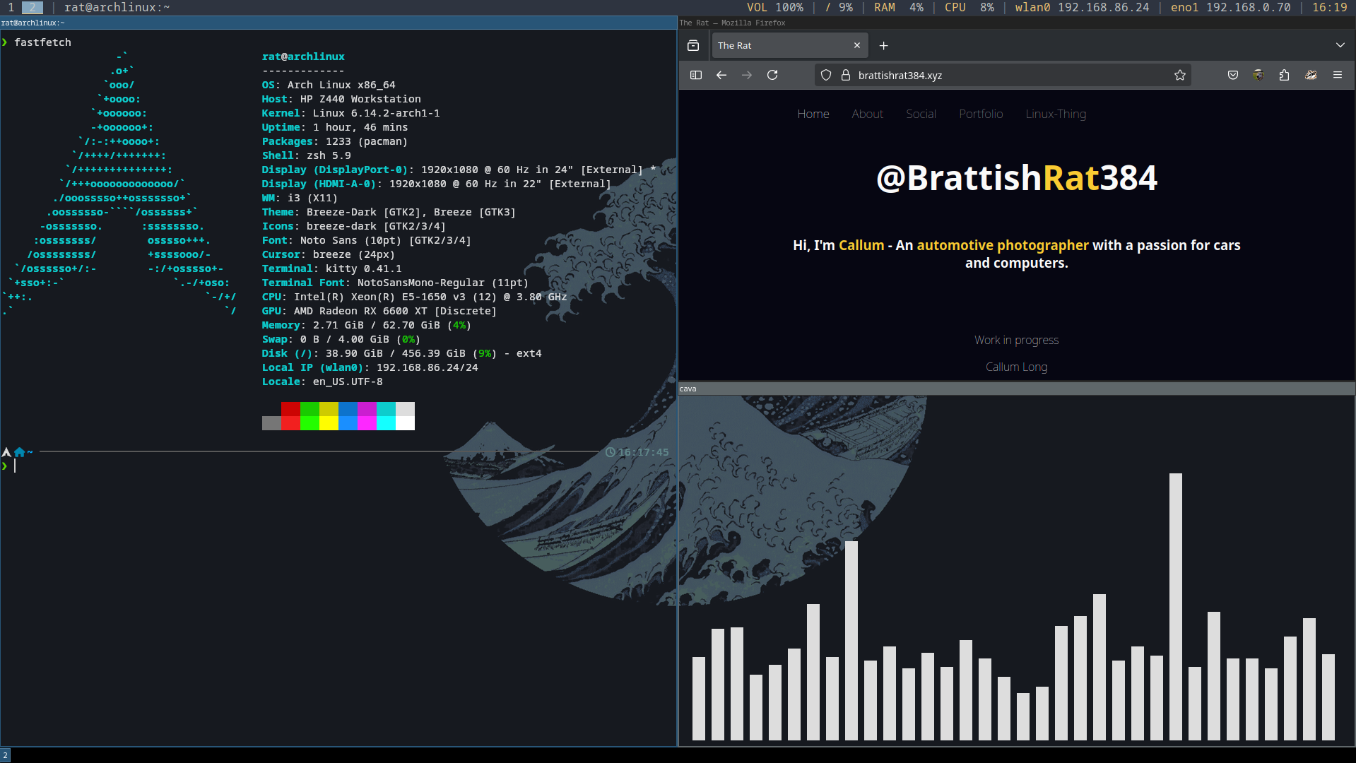Viewport: 1356px width, 763px height.
Task: Click the 16:19 clock in bar
Action: click(x=1330, y=7)
